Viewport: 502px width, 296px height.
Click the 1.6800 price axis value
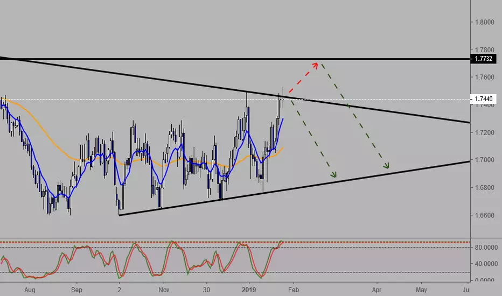(485, 187)
